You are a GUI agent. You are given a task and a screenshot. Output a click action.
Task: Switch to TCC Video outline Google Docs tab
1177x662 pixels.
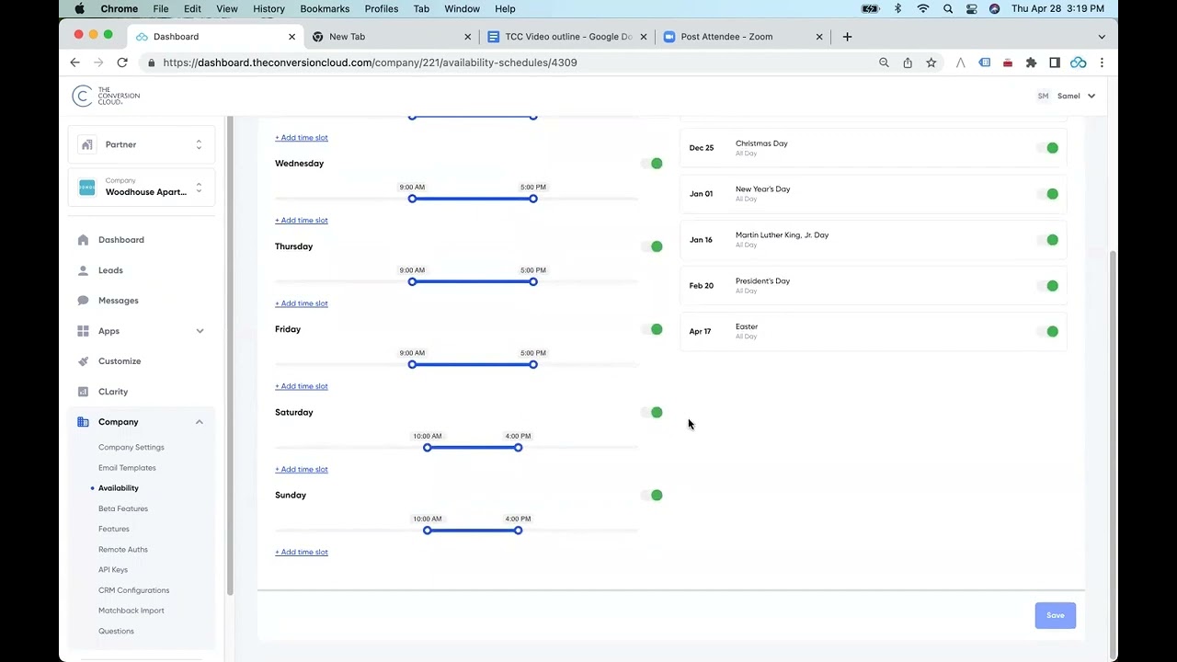point(568,37)
